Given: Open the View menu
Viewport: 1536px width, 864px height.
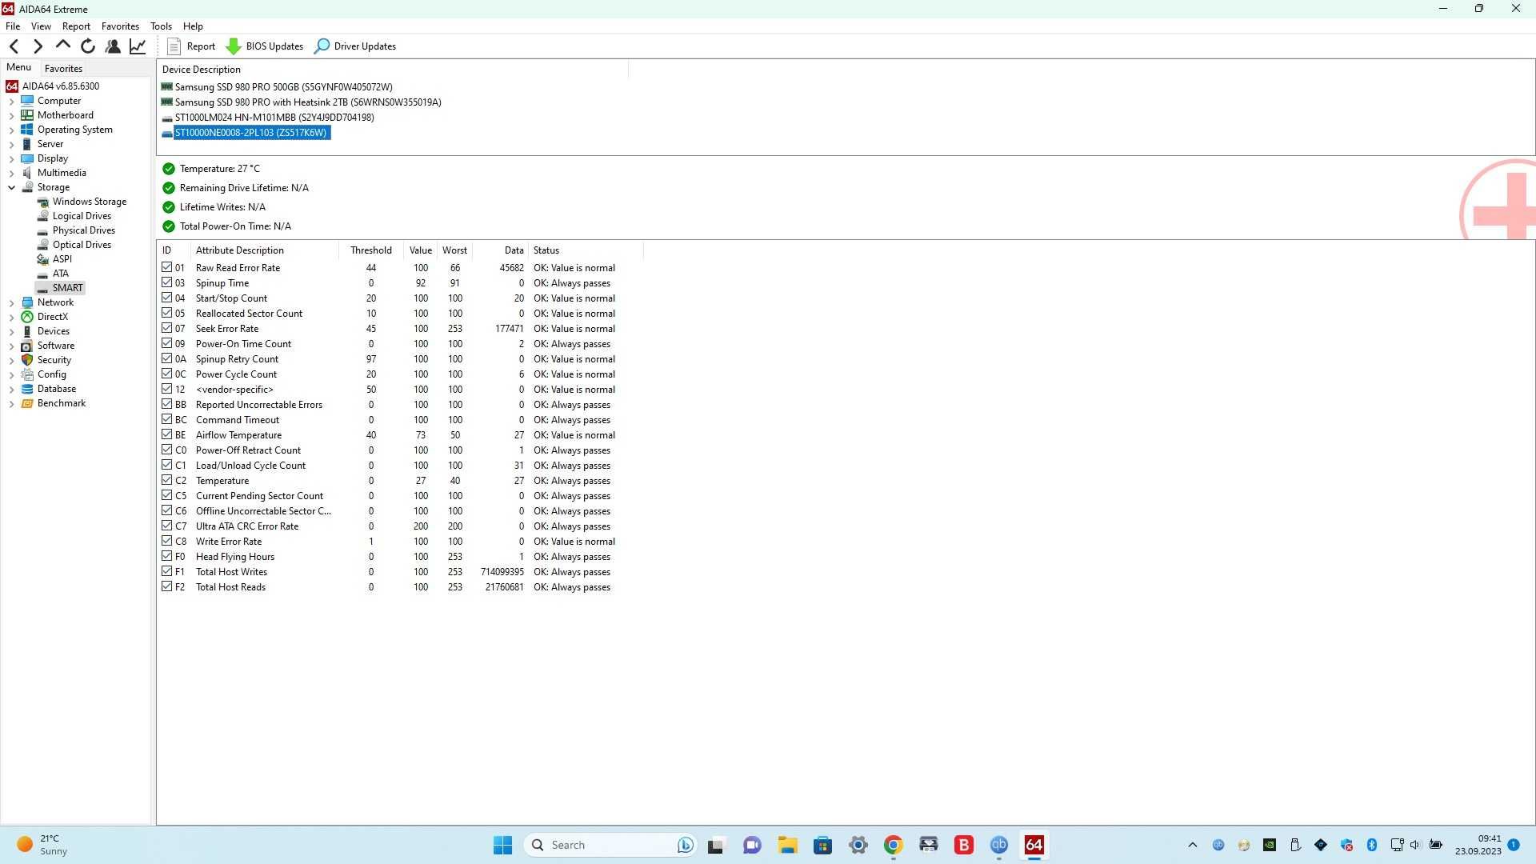Looking at the screenshot, I should point(41,26).
